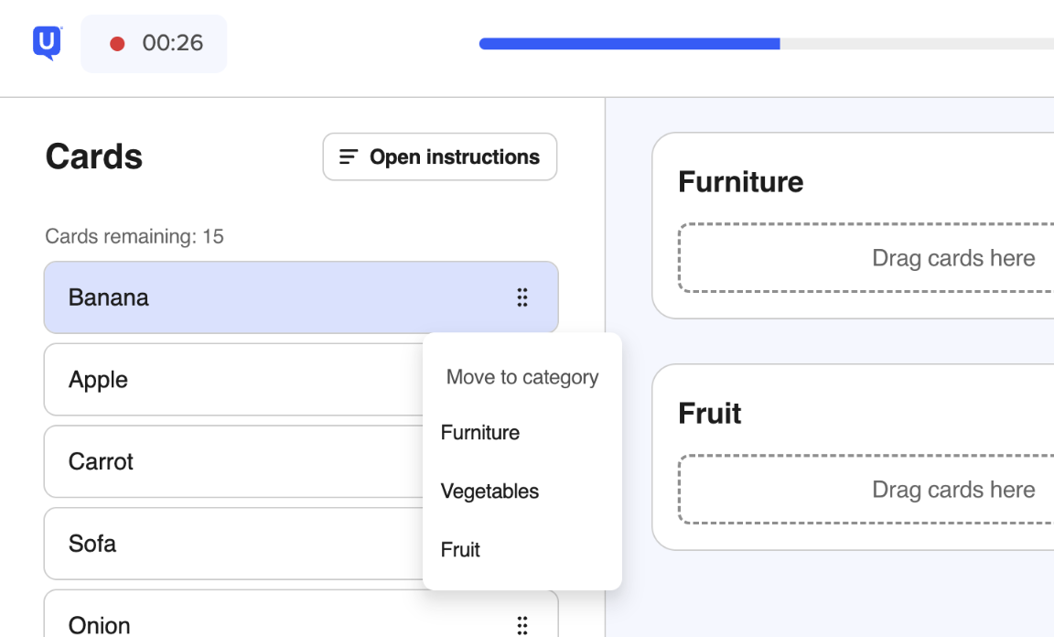Image resolution: width=1054 pixels, height=637 pixels.
Task: Select the Sofa card
Action: [233, 544]
